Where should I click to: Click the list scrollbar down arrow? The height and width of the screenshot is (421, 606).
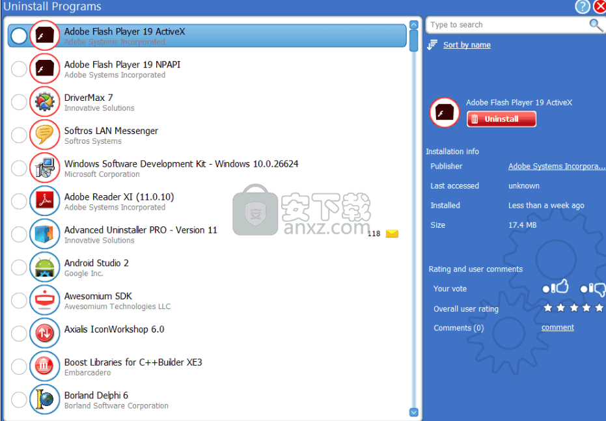point(413,412)
